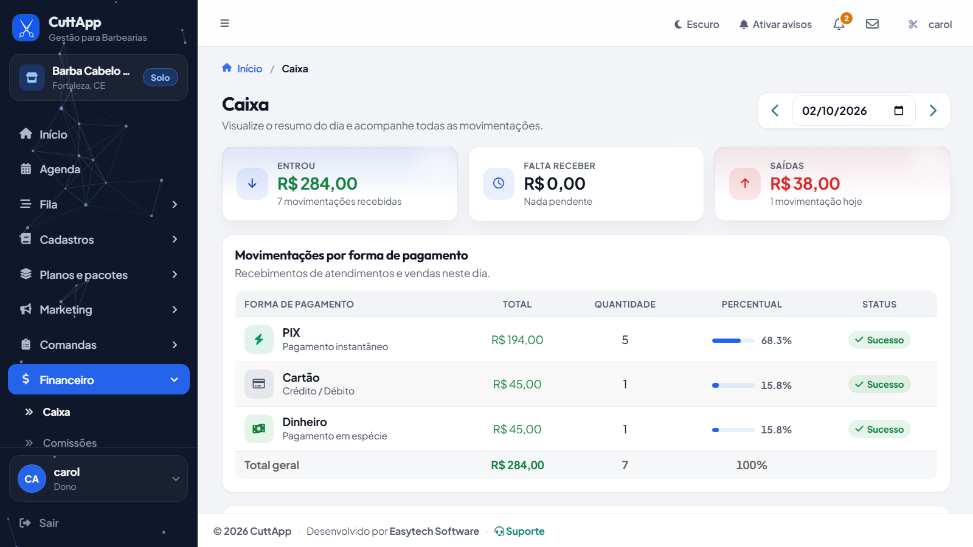Click the barbershop store icon
This screenshot has width=973, height=547.
click(x=32, y=77)
